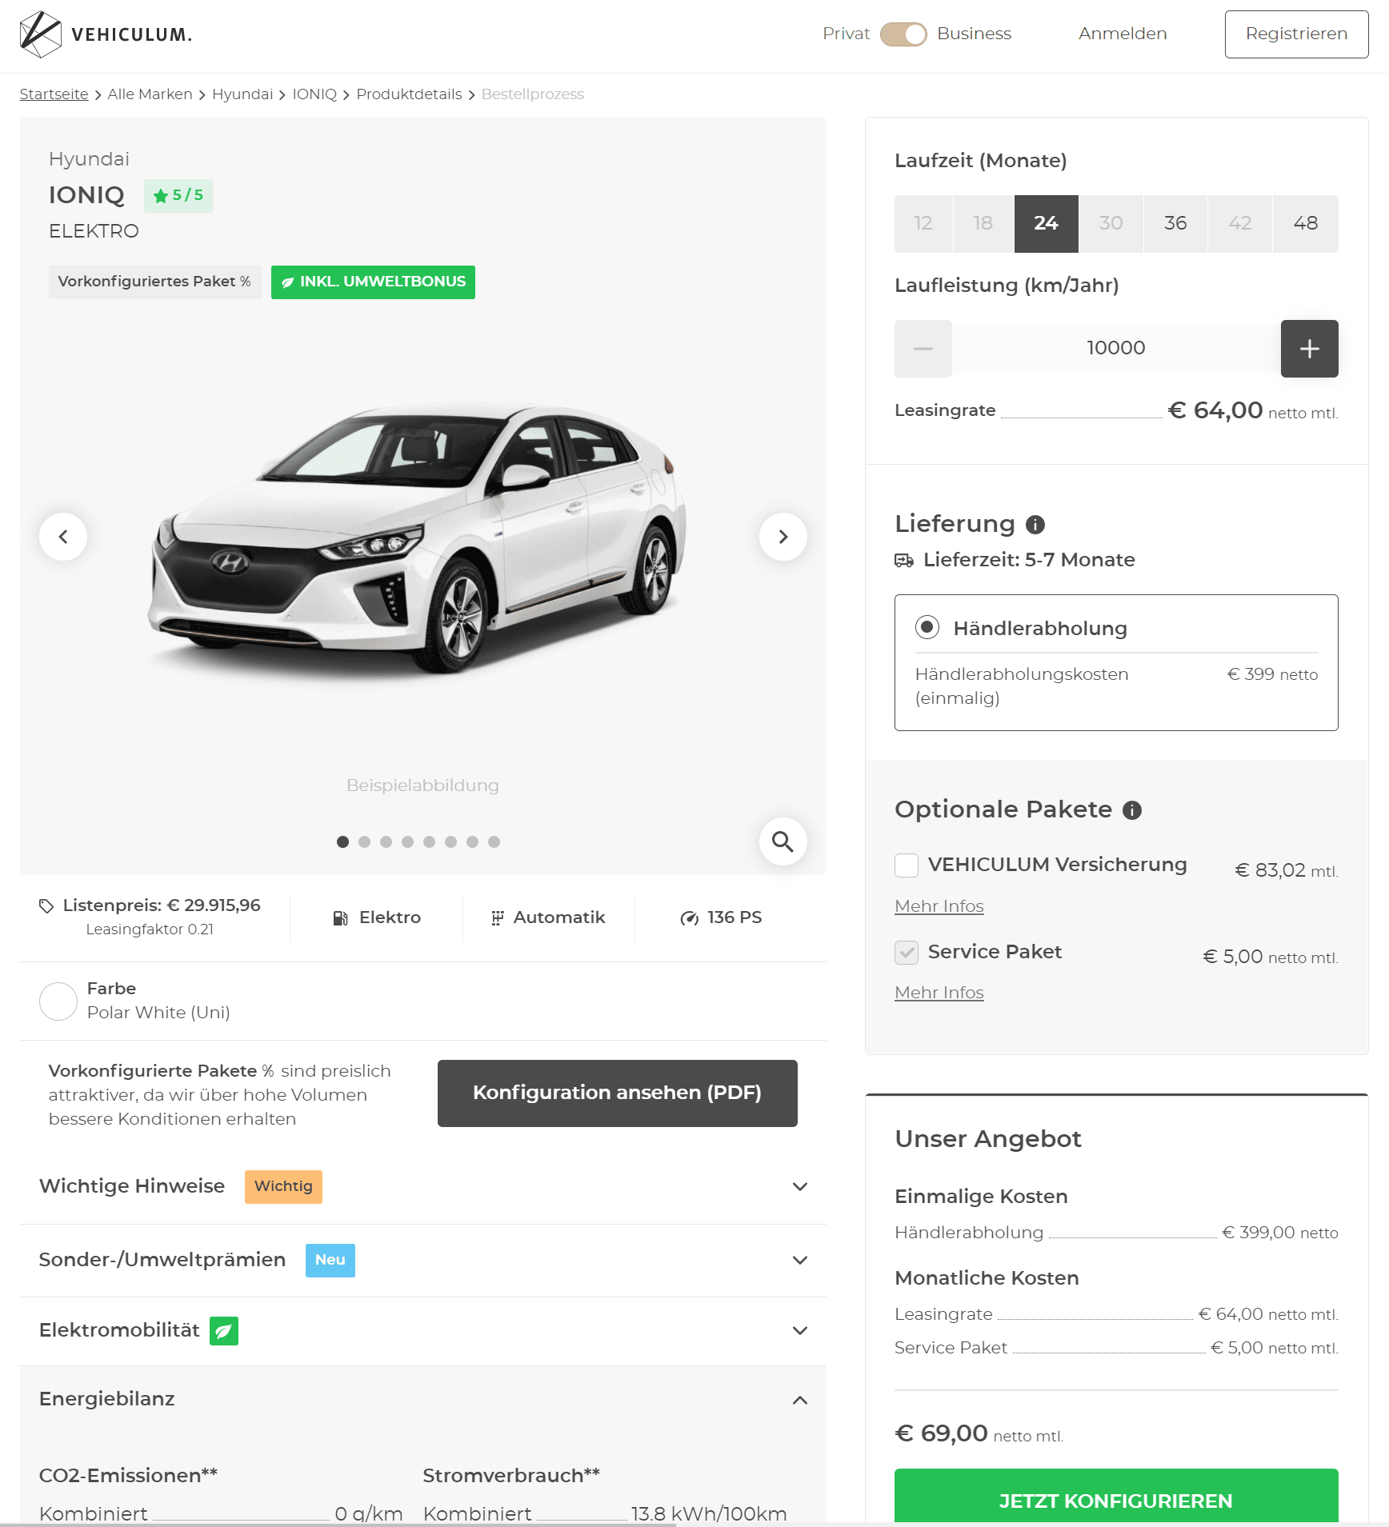Open Hyundai breadcrumb
This screenshot has height=1527, width=1389.
click(242, 94)
